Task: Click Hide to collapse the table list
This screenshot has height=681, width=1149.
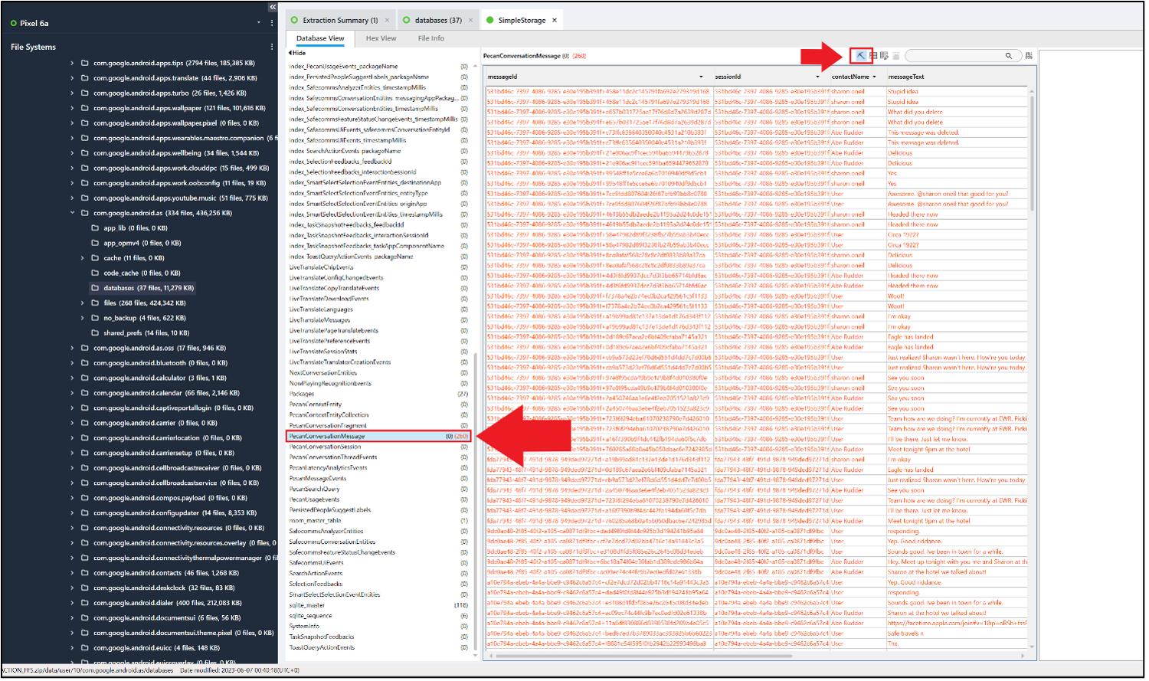Action: tap(297, 53)
